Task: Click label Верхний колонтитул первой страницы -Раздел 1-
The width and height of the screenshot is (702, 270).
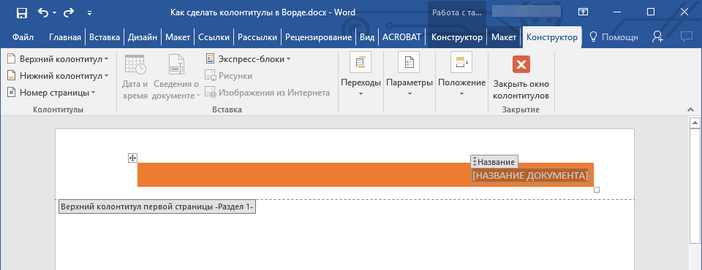Action: point(157,207)
